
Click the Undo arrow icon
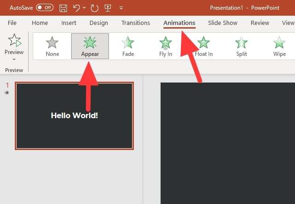(76, 8)
